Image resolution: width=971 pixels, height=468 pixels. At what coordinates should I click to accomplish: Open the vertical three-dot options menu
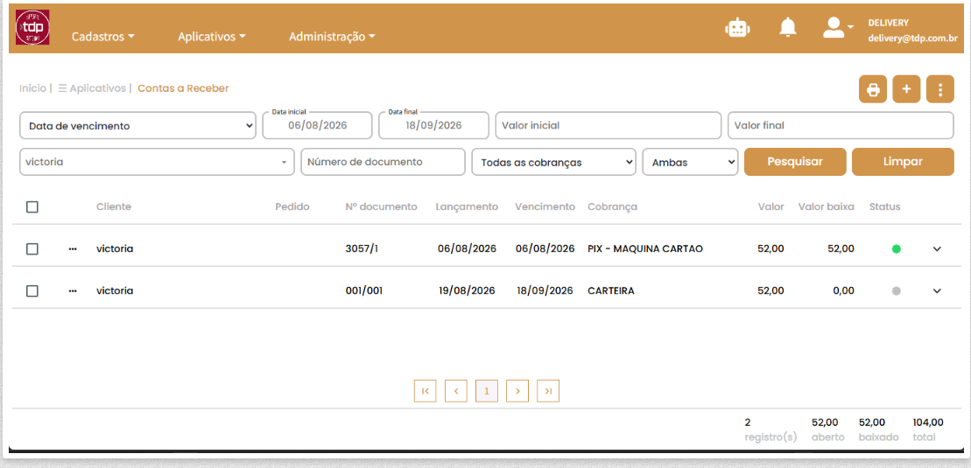(940, 89)
